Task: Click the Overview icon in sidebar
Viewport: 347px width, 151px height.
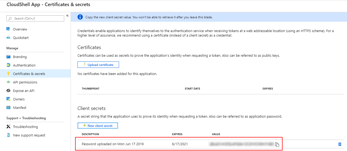Action: point(8,29)
